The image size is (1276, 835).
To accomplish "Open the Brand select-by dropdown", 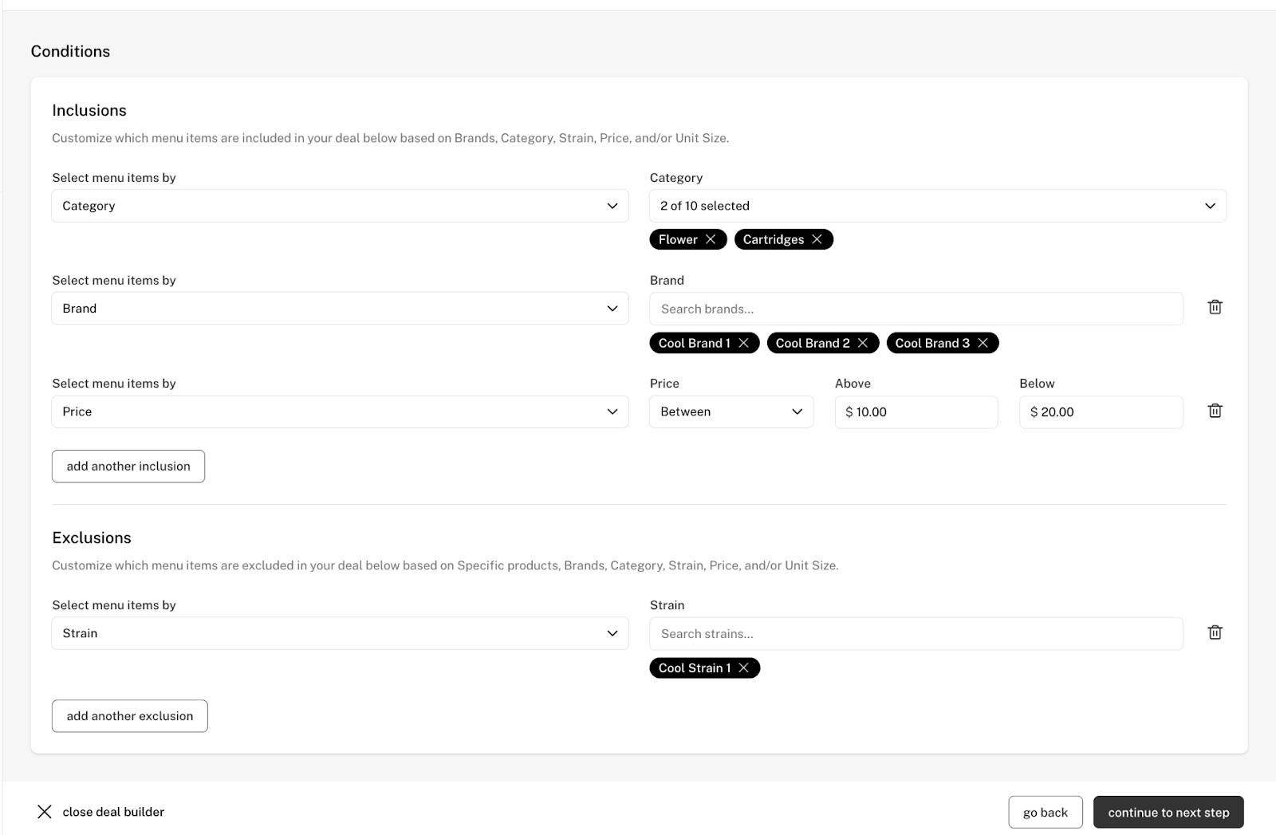I will 340,309.
